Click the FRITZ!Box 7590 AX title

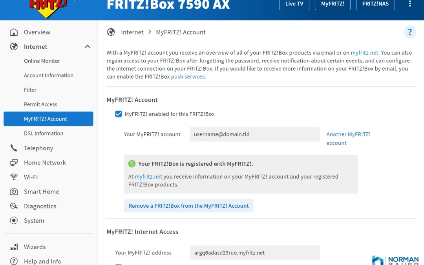tap(168, 5)
